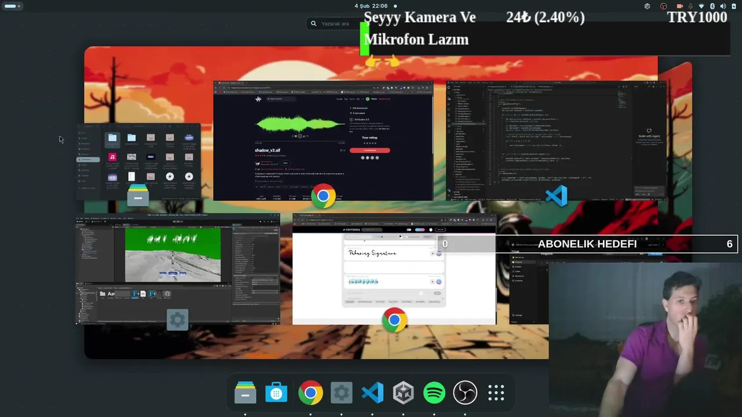This screenshot has width=742, height=417.
Task: Open Wi-Fi status icon in top bar
Action: tap(702, 6)
